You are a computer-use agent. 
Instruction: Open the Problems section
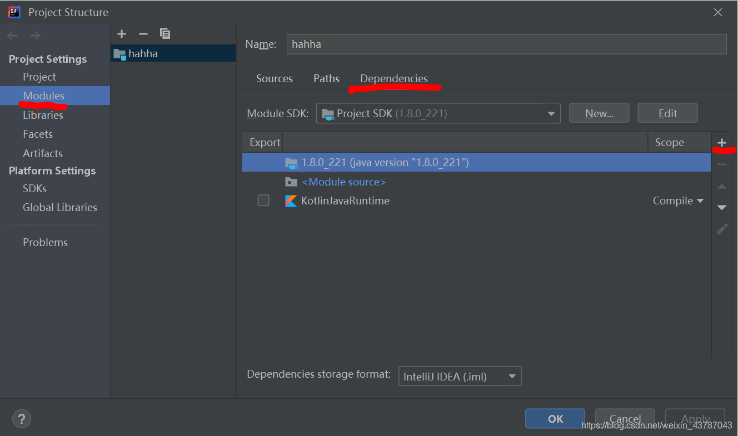pos(45,242)
